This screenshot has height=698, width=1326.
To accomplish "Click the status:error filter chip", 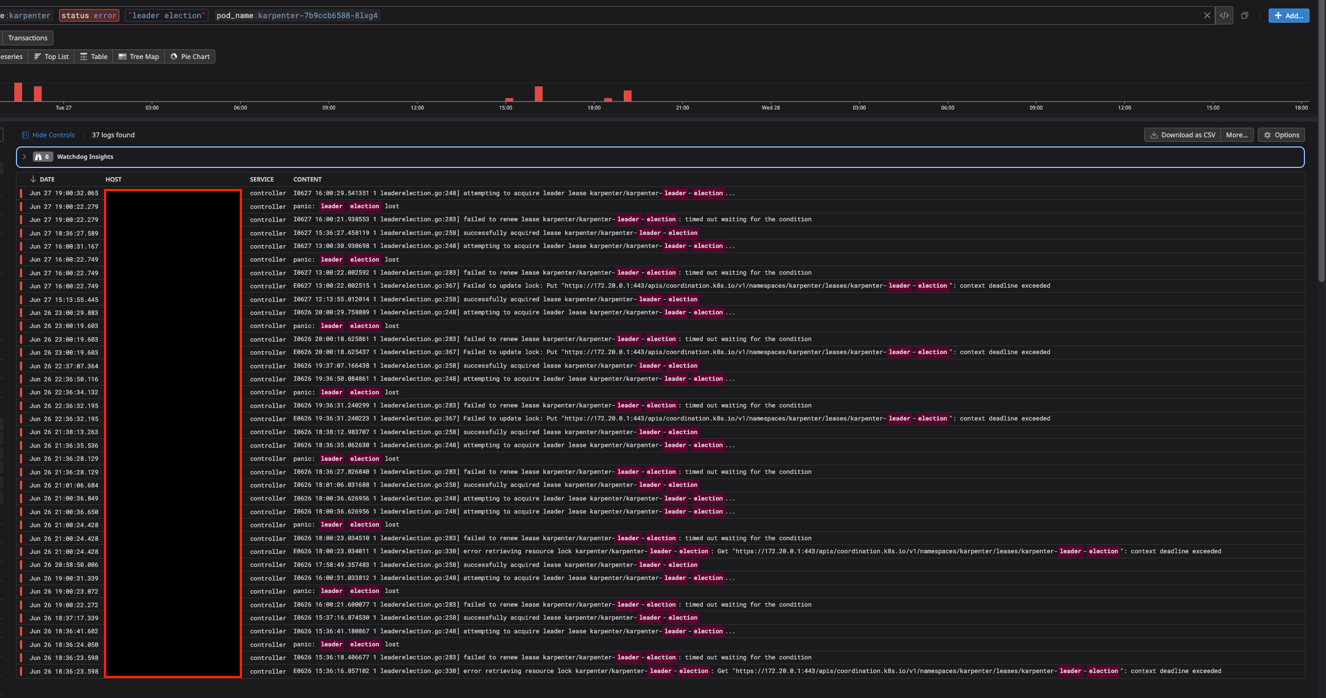I will click(x=89, y=15).
